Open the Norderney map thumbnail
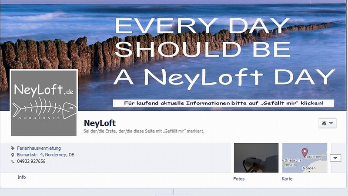This screenshot has width=348, height=196. pyautogui.click(x=304, y=158)
